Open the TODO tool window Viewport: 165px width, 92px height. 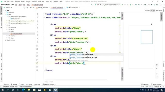pyautogui.click(x=6, y=84)
